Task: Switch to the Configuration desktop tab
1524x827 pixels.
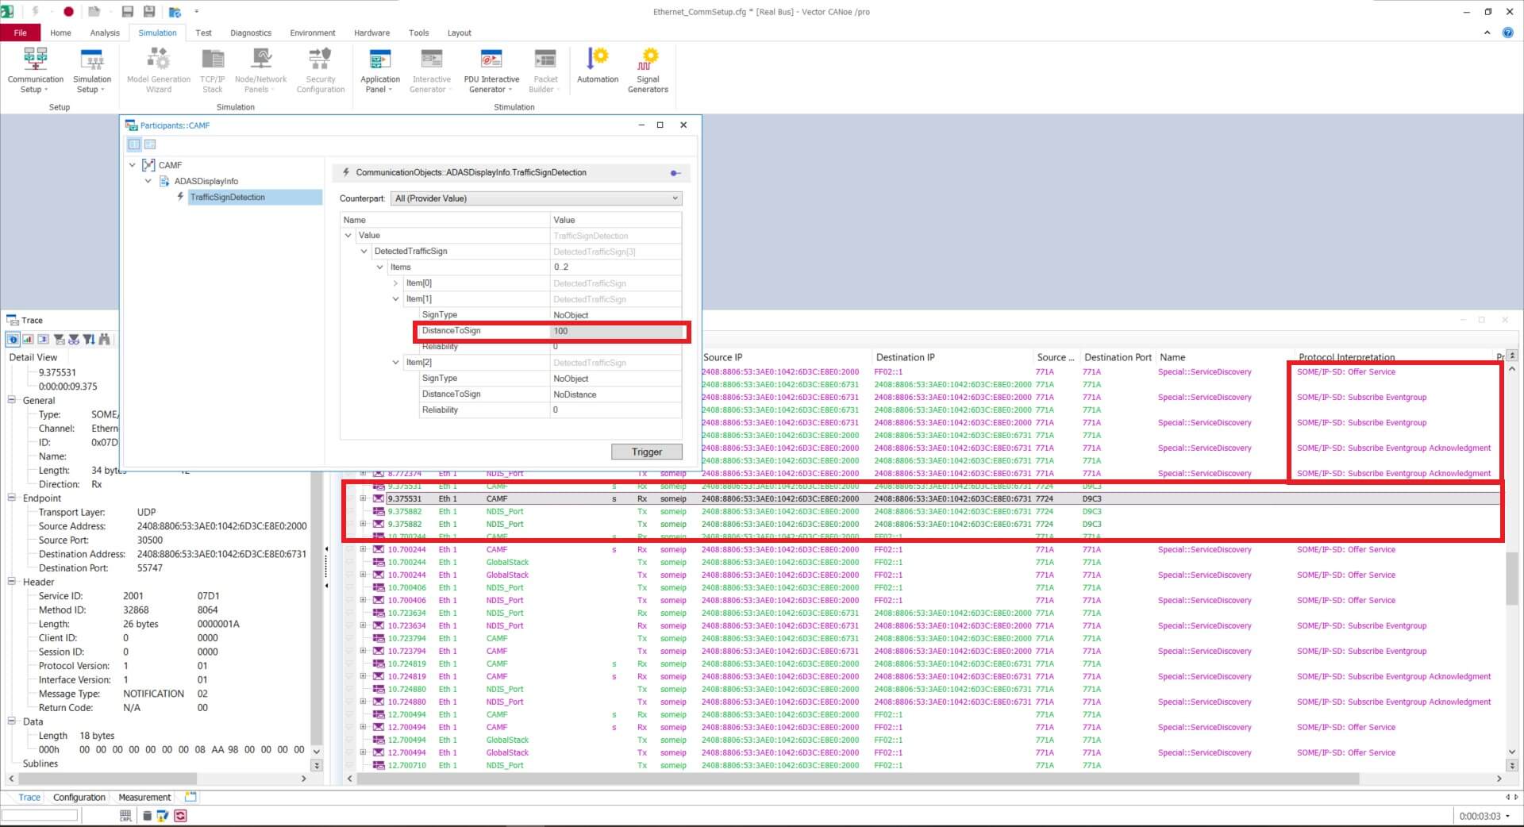Action: pyautogui.click(x=79, y=798)
